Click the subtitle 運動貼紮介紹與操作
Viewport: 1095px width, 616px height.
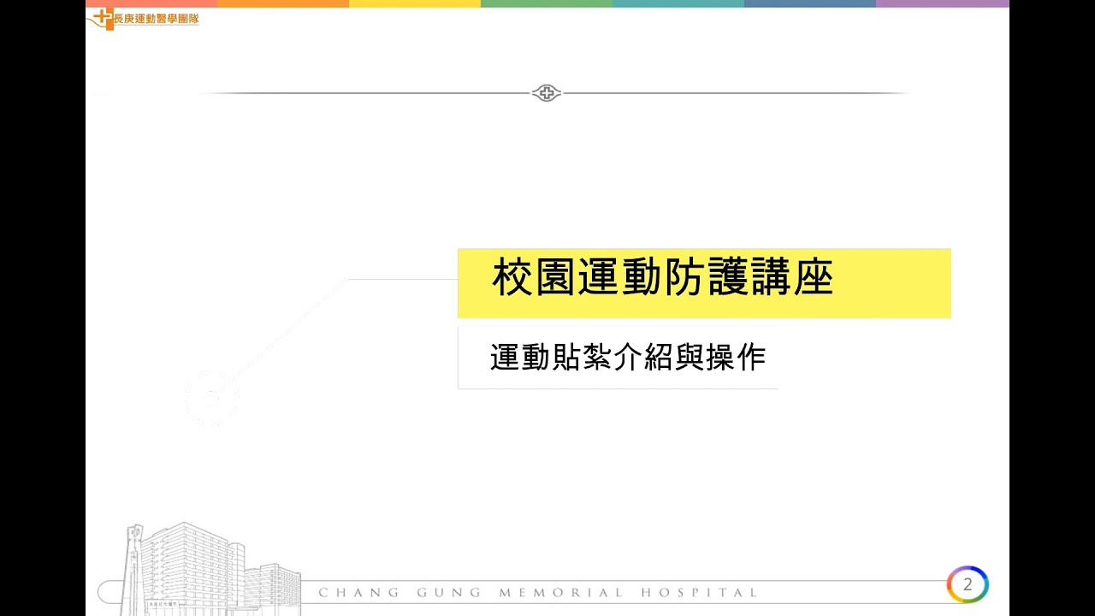(628, 358)
